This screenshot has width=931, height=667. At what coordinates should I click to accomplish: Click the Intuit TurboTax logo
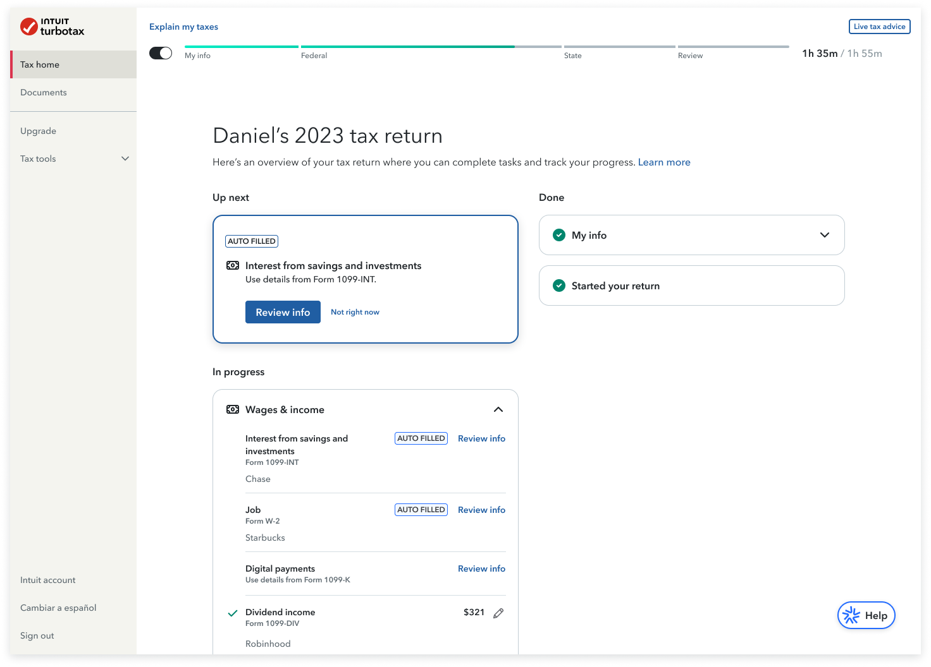tap(52, 27)
